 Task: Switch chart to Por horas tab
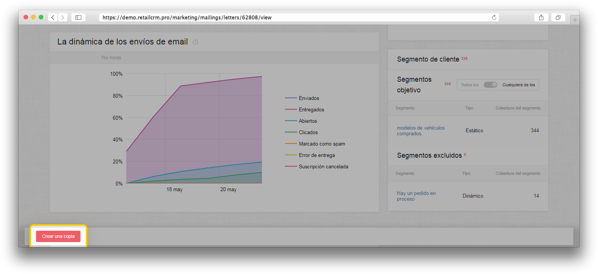click(x=111, y=58)
